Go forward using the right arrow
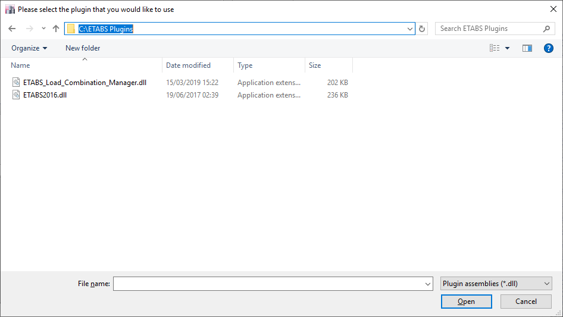 pos(29,29)
